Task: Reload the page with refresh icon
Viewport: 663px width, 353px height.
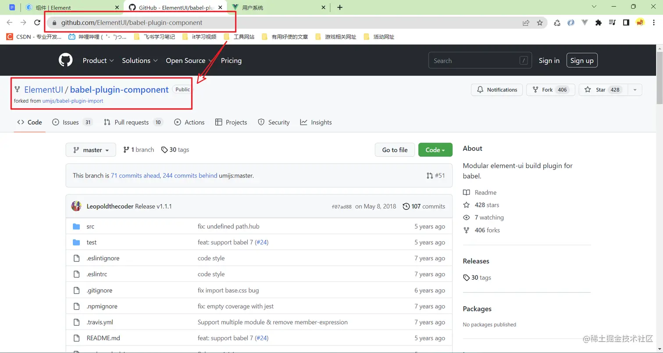Action: click(x=37, y=22)
